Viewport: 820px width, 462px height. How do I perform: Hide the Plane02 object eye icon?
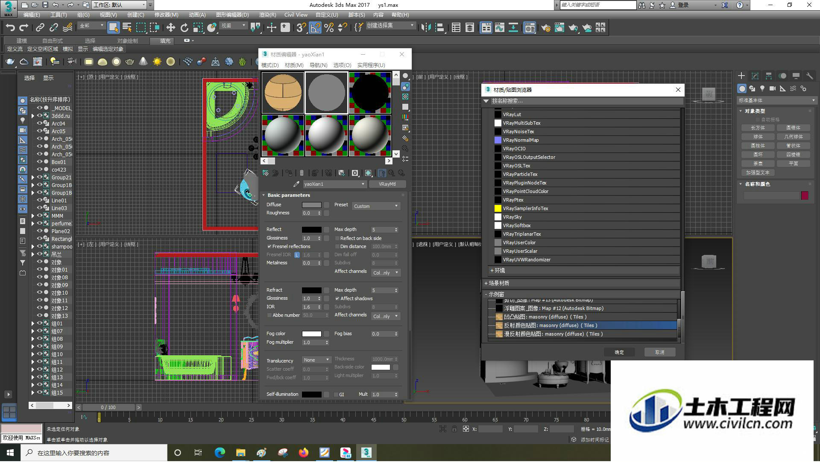(x=40, y=231)
